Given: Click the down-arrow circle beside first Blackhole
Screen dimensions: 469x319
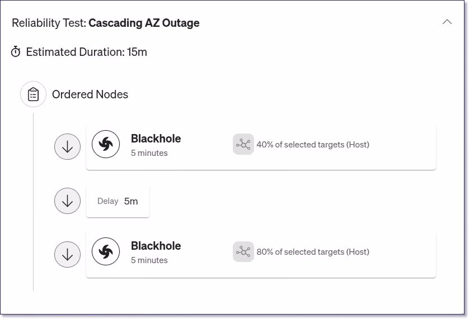Looking at the screenshot, I should coord(67,147).
